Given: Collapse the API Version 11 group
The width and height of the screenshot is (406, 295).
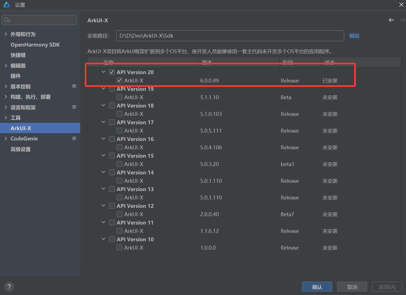Looking at the screenshot, I should [103, 222].
